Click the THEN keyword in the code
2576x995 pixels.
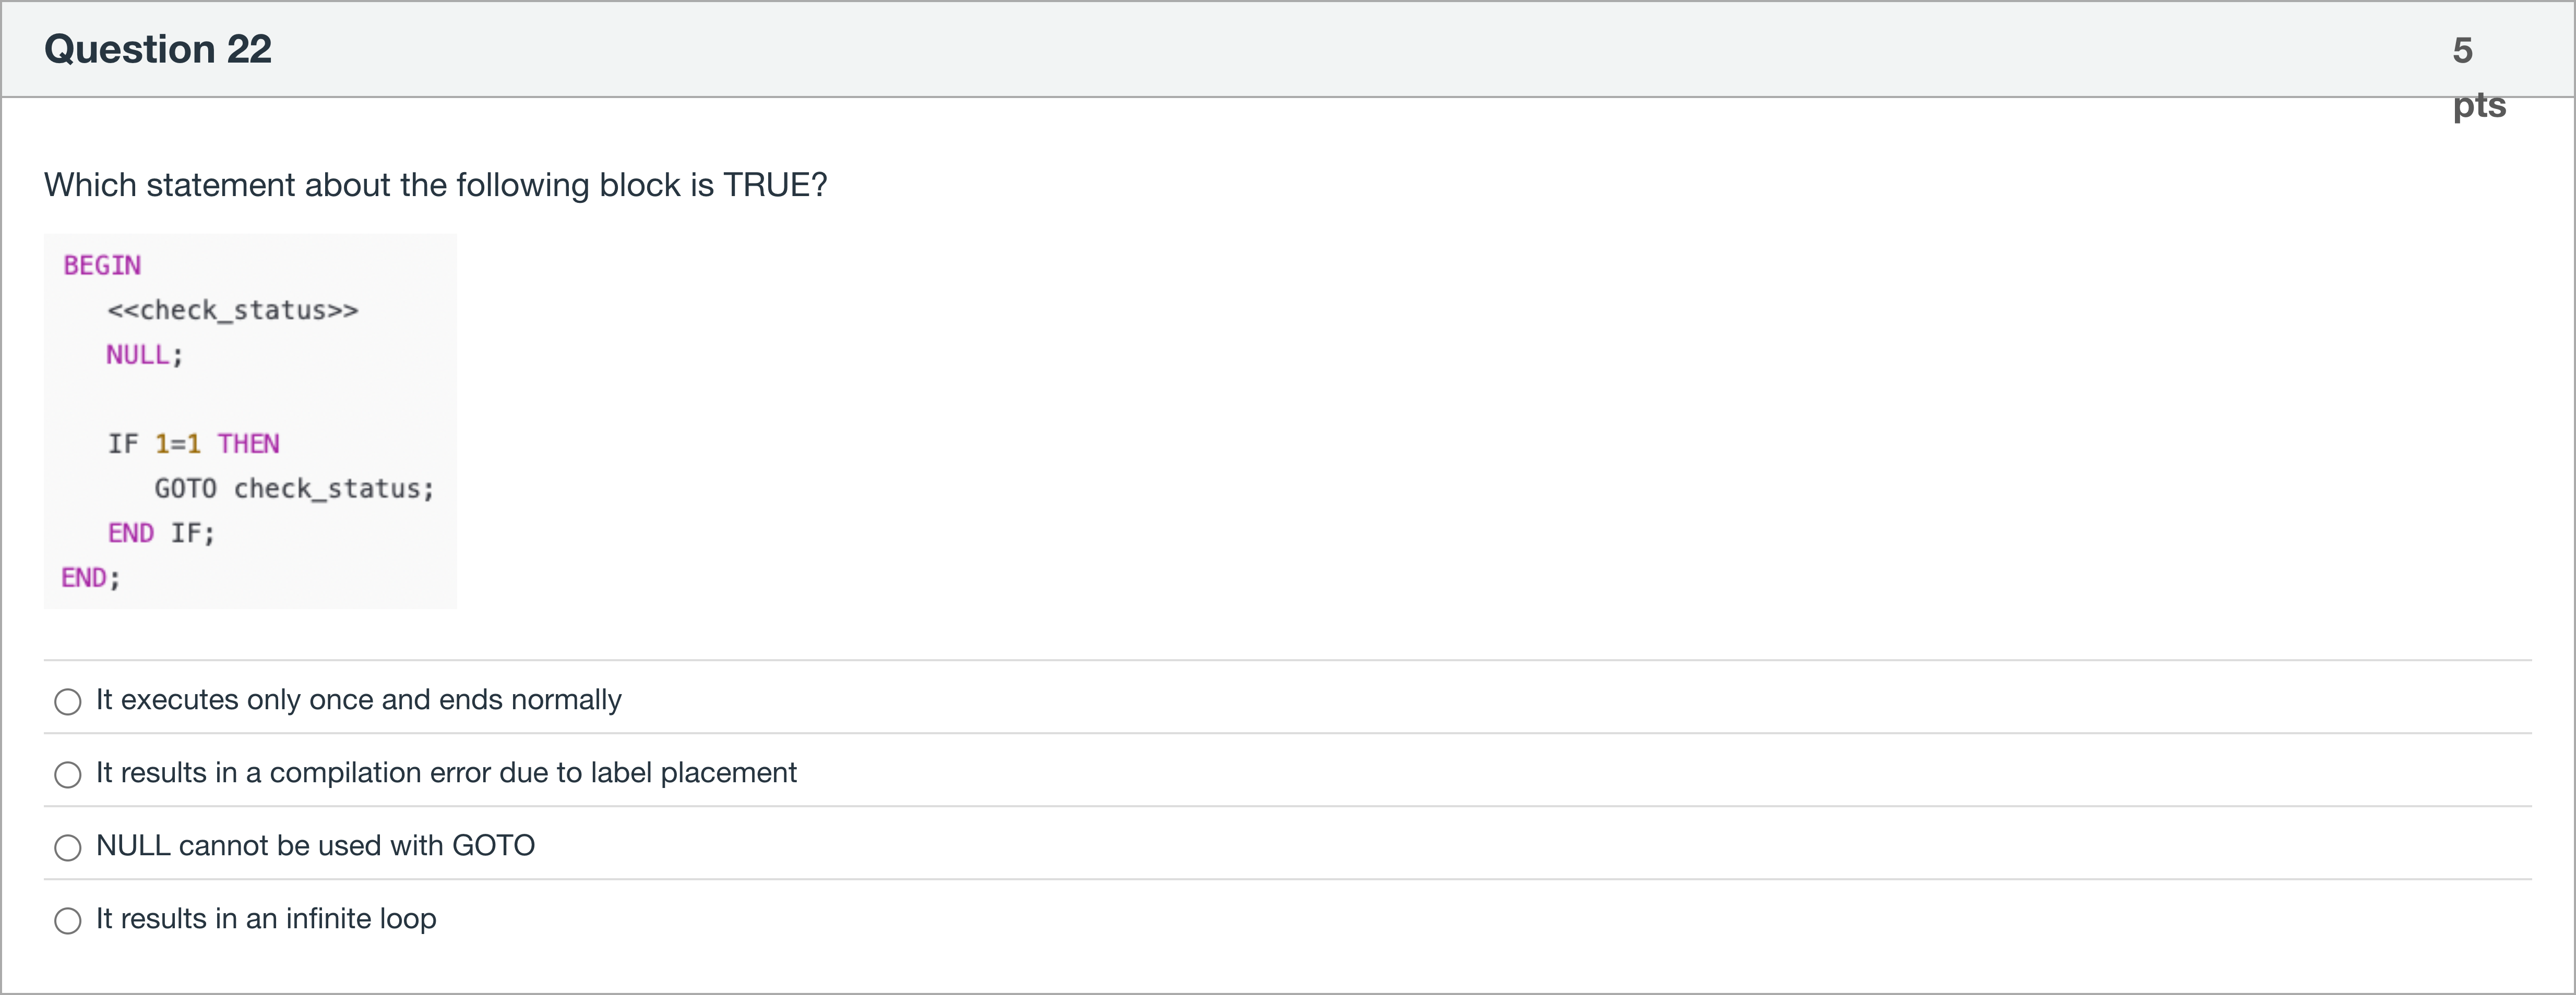tap(248, 444)
